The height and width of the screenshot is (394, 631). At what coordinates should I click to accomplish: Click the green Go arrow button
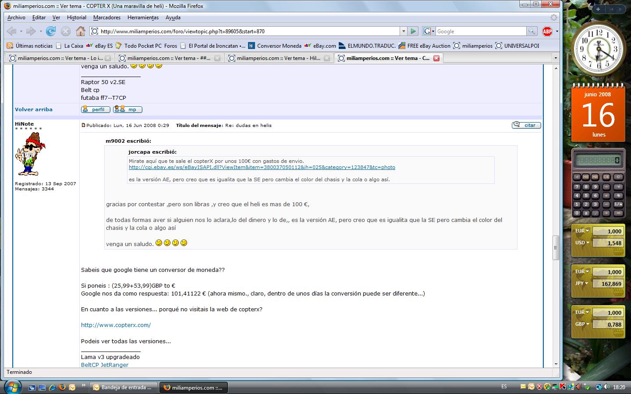tap(413, 31)
